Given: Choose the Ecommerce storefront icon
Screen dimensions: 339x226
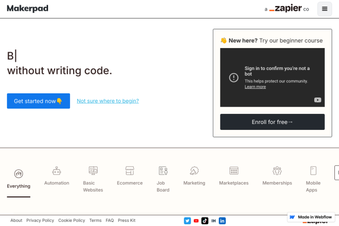Looking at the screenshot, I should point(130,171).
